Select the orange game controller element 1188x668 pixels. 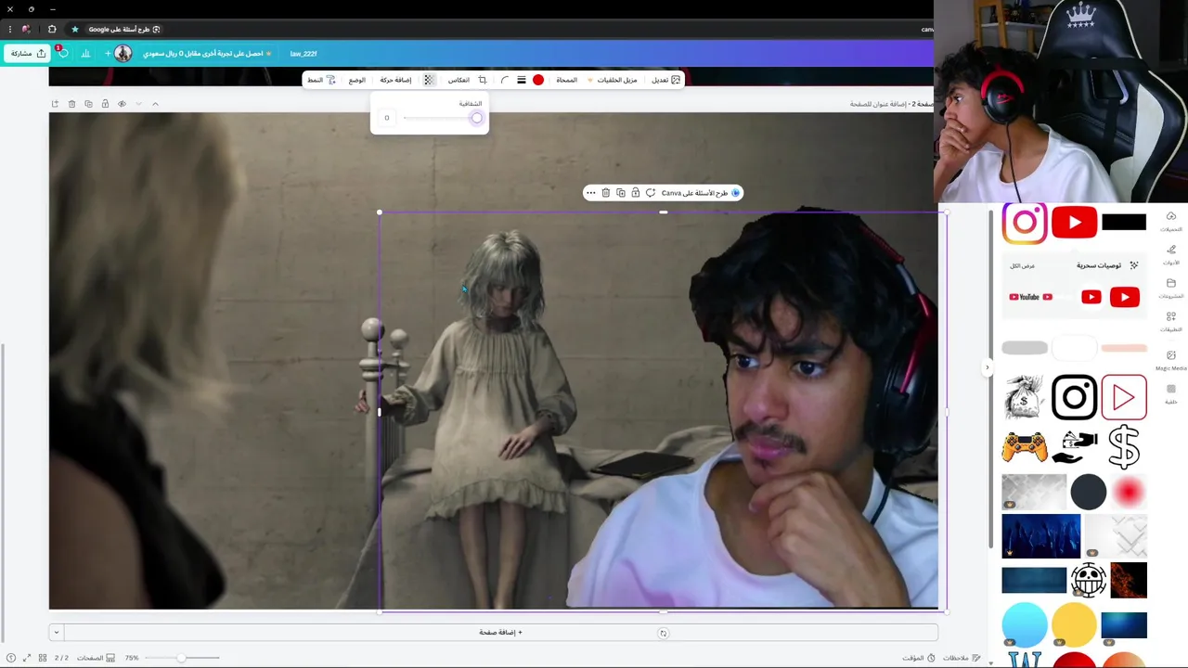coord(1024,448)
